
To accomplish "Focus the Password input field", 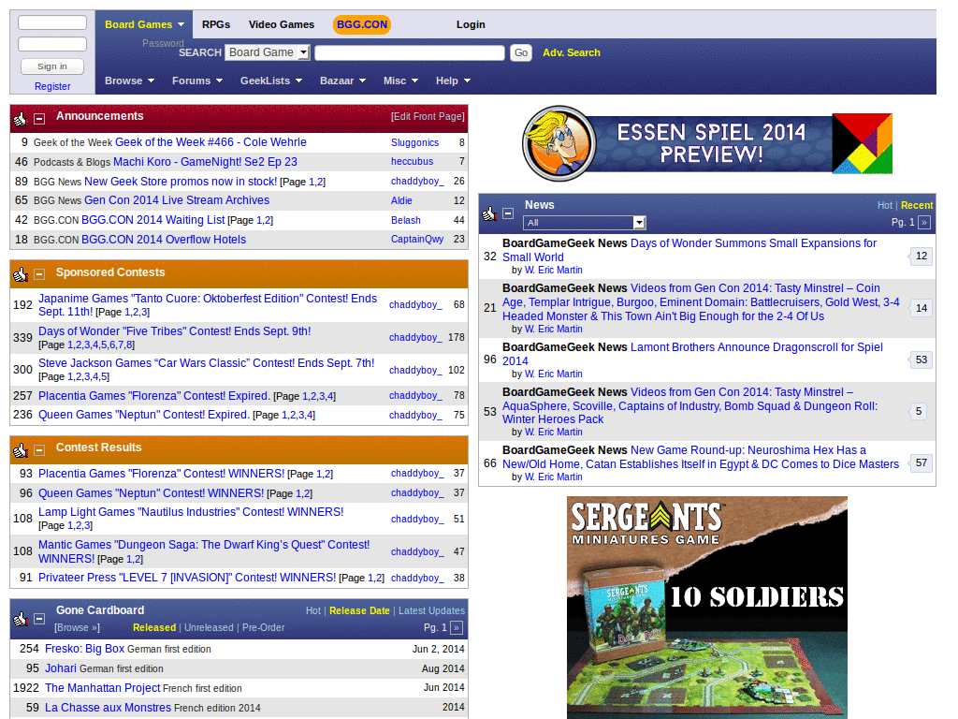I will 52,44.
